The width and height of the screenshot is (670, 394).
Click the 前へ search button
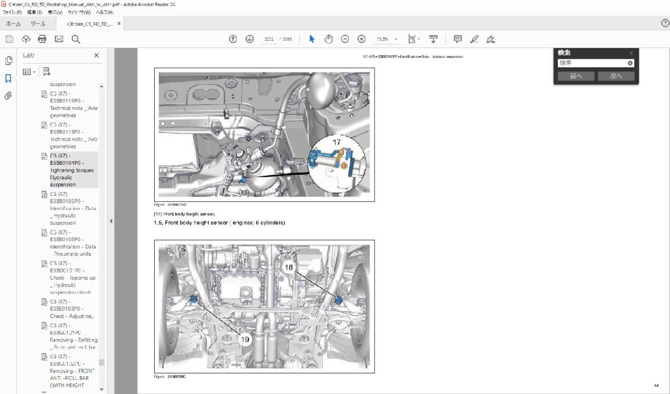pos(576,76)
